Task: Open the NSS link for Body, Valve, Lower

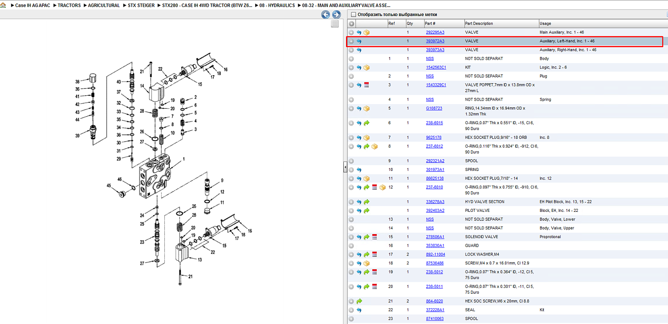Action: [430, 219]
